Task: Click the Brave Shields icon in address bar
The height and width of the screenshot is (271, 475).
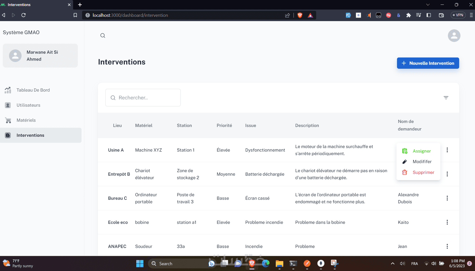Action: click(300, 15)
